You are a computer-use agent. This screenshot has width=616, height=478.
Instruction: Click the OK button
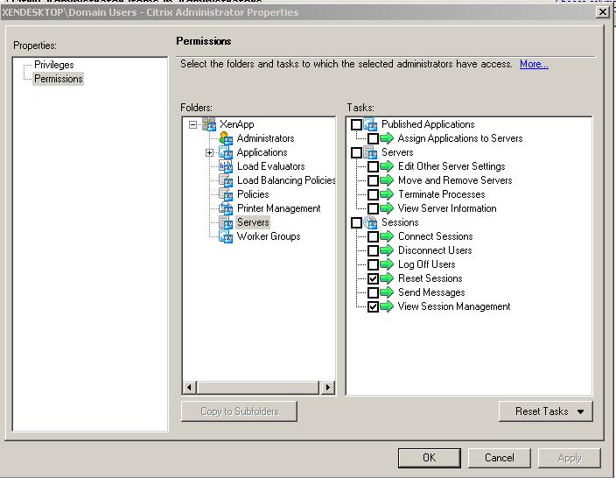pyautogui.click(x=430, y=458)
